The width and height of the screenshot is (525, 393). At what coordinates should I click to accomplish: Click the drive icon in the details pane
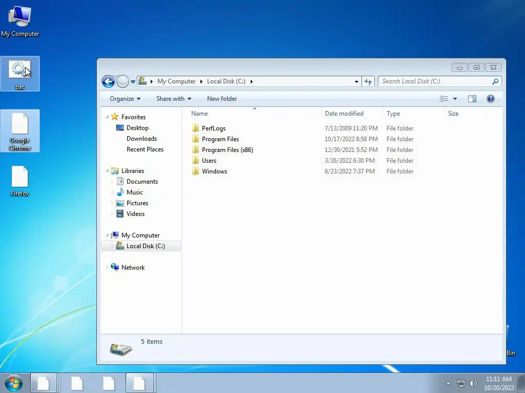pos(120,349)
